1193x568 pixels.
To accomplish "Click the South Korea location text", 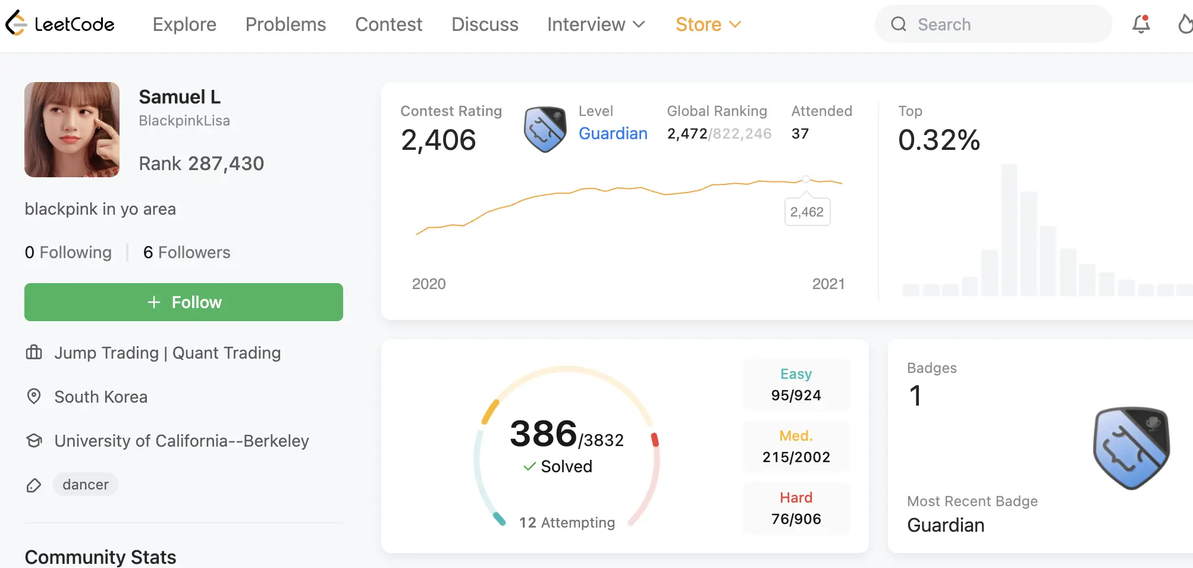I will pos(101,397).
